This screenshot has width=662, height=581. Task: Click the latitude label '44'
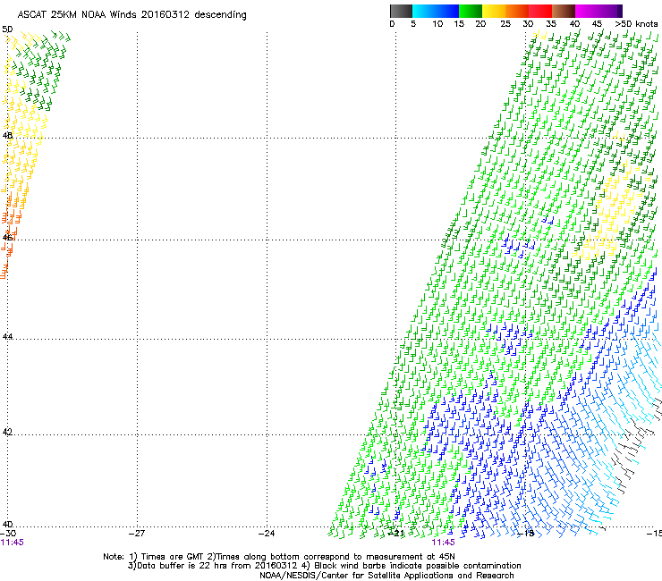[x=7, y=337]
